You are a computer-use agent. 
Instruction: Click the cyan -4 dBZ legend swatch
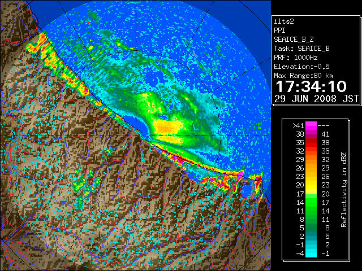(x=311, y=253)
